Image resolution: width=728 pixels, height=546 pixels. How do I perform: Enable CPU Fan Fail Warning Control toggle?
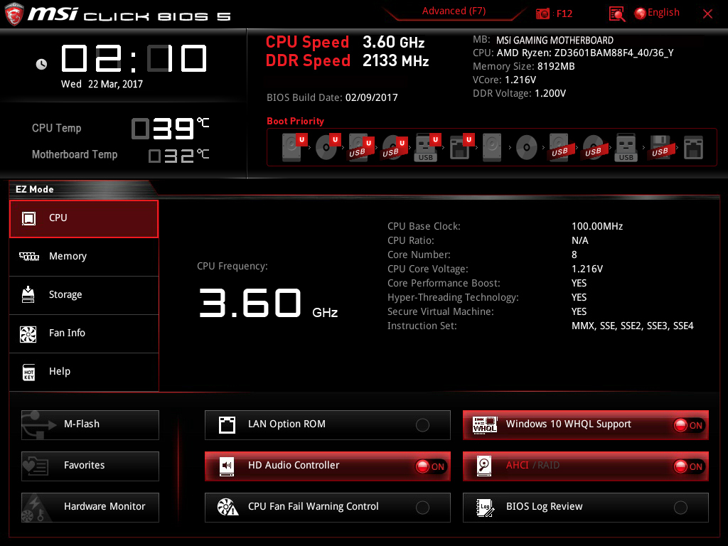coord(422,508)
